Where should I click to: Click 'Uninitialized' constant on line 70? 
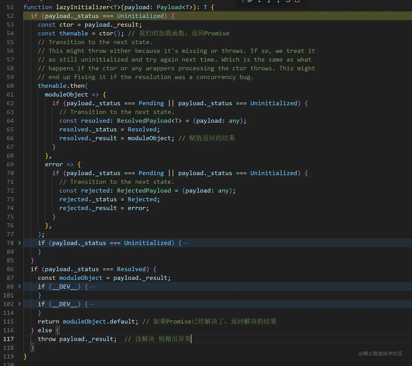(274, 173)
